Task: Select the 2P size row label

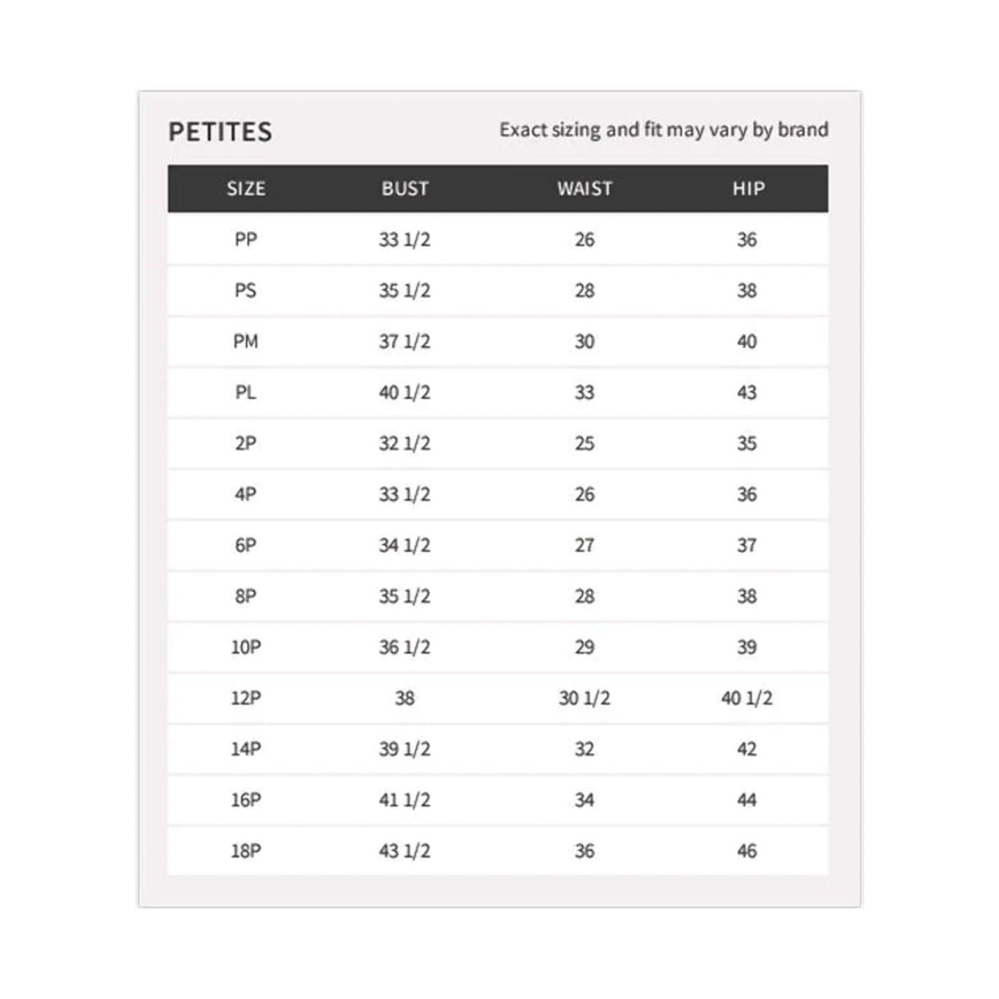Action: pyautogui.click(x=246, y=444)
